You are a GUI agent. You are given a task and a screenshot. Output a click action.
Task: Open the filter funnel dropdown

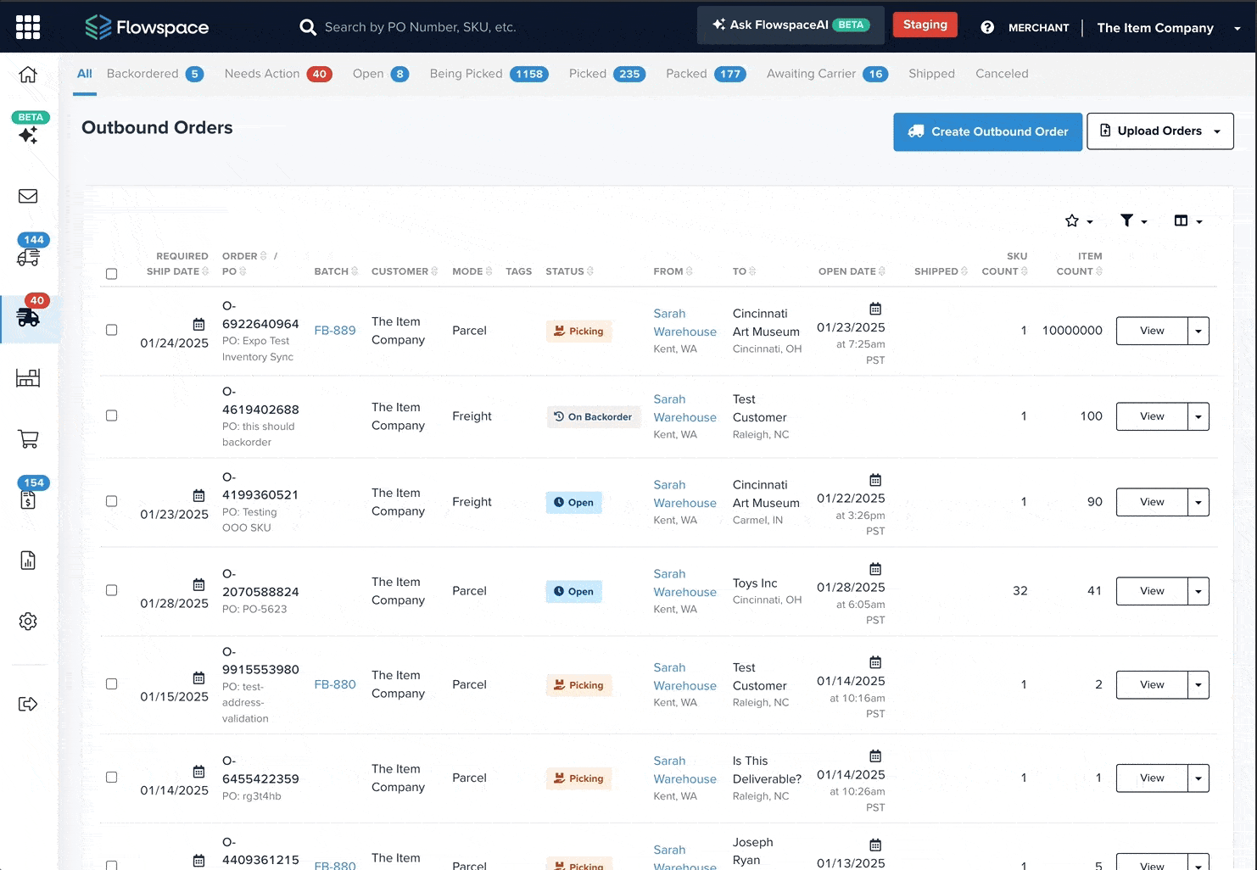tap(1132, 220)
